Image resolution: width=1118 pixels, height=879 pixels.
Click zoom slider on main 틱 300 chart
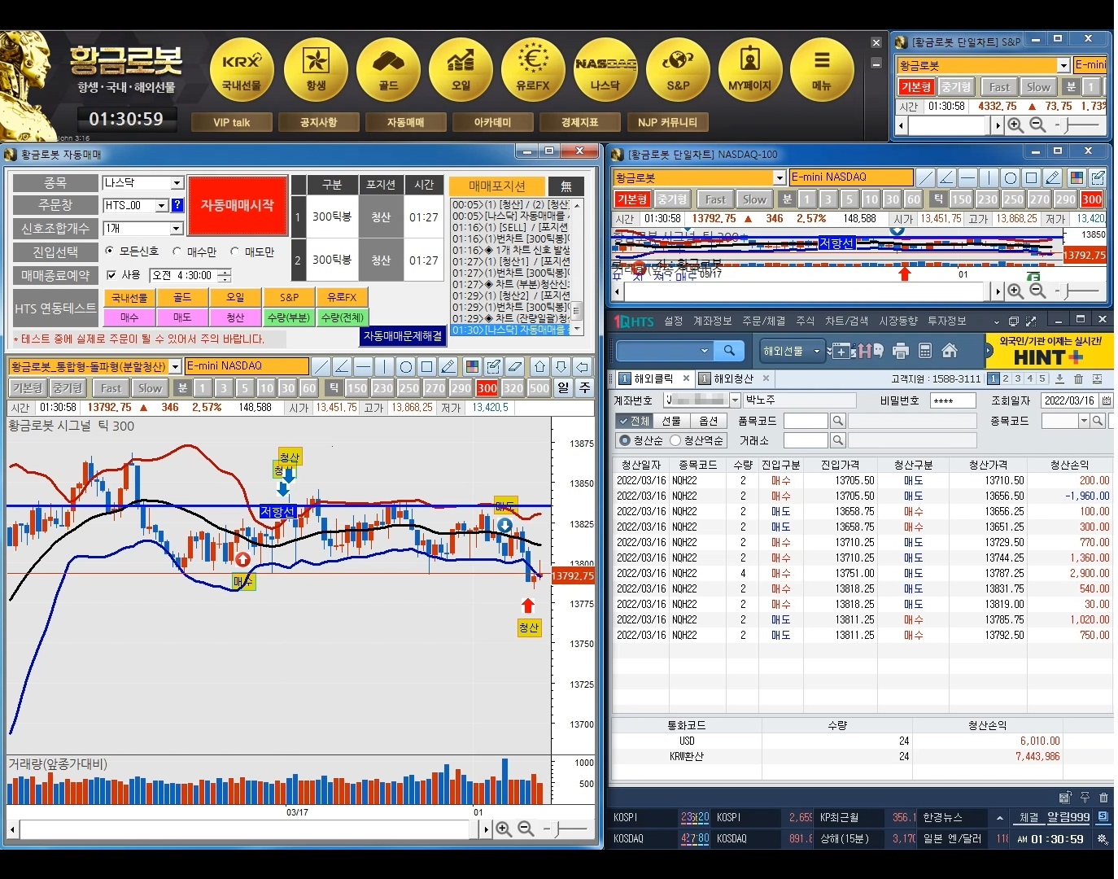coord(565,829)
